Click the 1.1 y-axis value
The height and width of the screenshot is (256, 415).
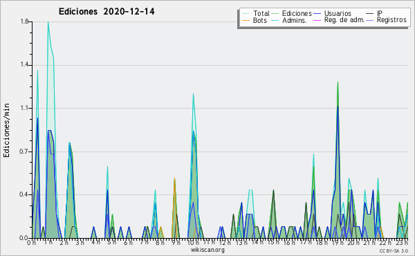point(24,108)
